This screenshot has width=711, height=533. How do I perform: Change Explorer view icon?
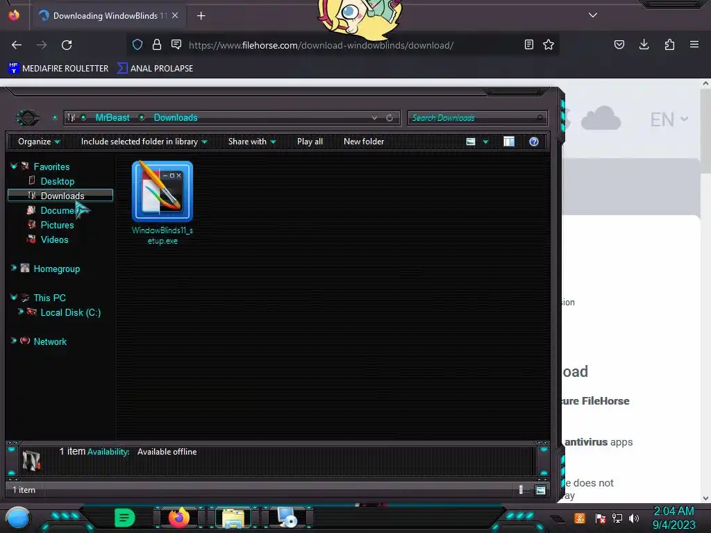click(471, 142)
